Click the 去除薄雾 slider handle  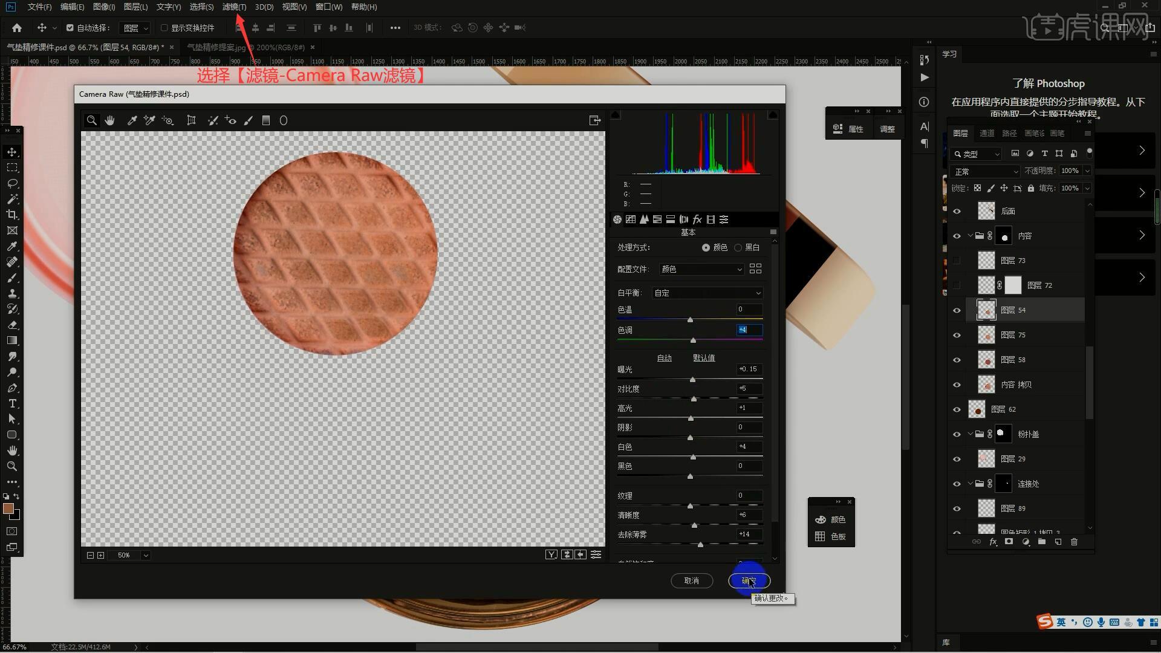(700, 545)
